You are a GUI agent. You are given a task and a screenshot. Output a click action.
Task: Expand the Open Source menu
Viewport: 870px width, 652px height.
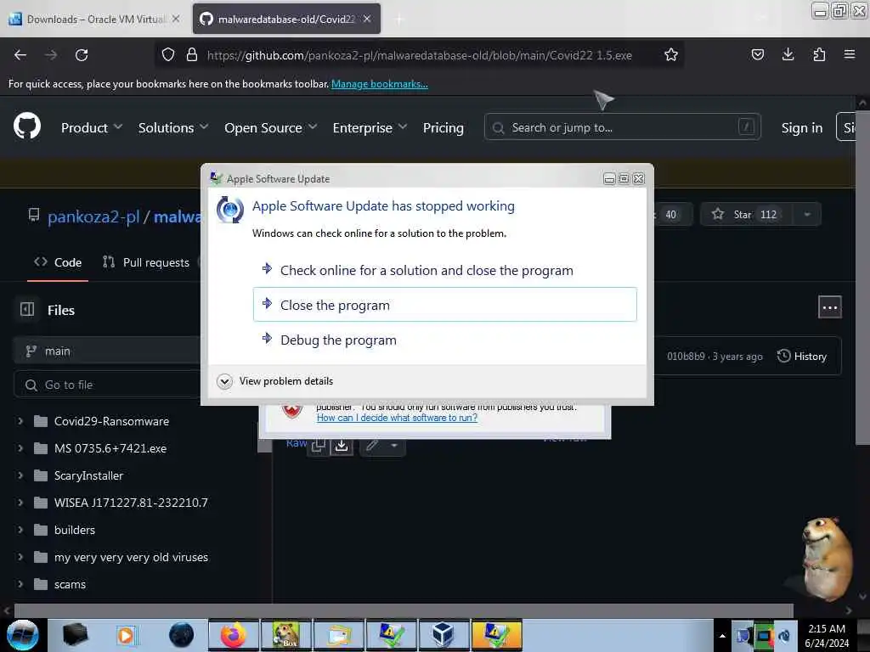(271, 127)
